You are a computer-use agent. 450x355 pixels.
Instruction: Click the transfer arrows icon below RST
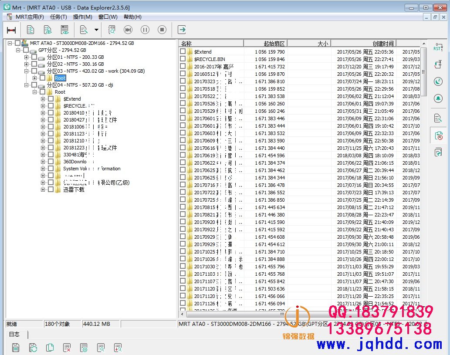(x=438, y=64)
